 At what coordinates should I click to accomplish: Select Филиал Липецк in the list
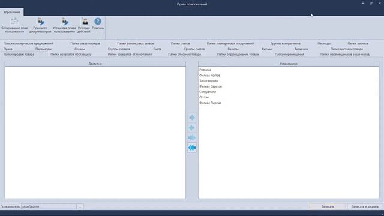click(210, 103)
